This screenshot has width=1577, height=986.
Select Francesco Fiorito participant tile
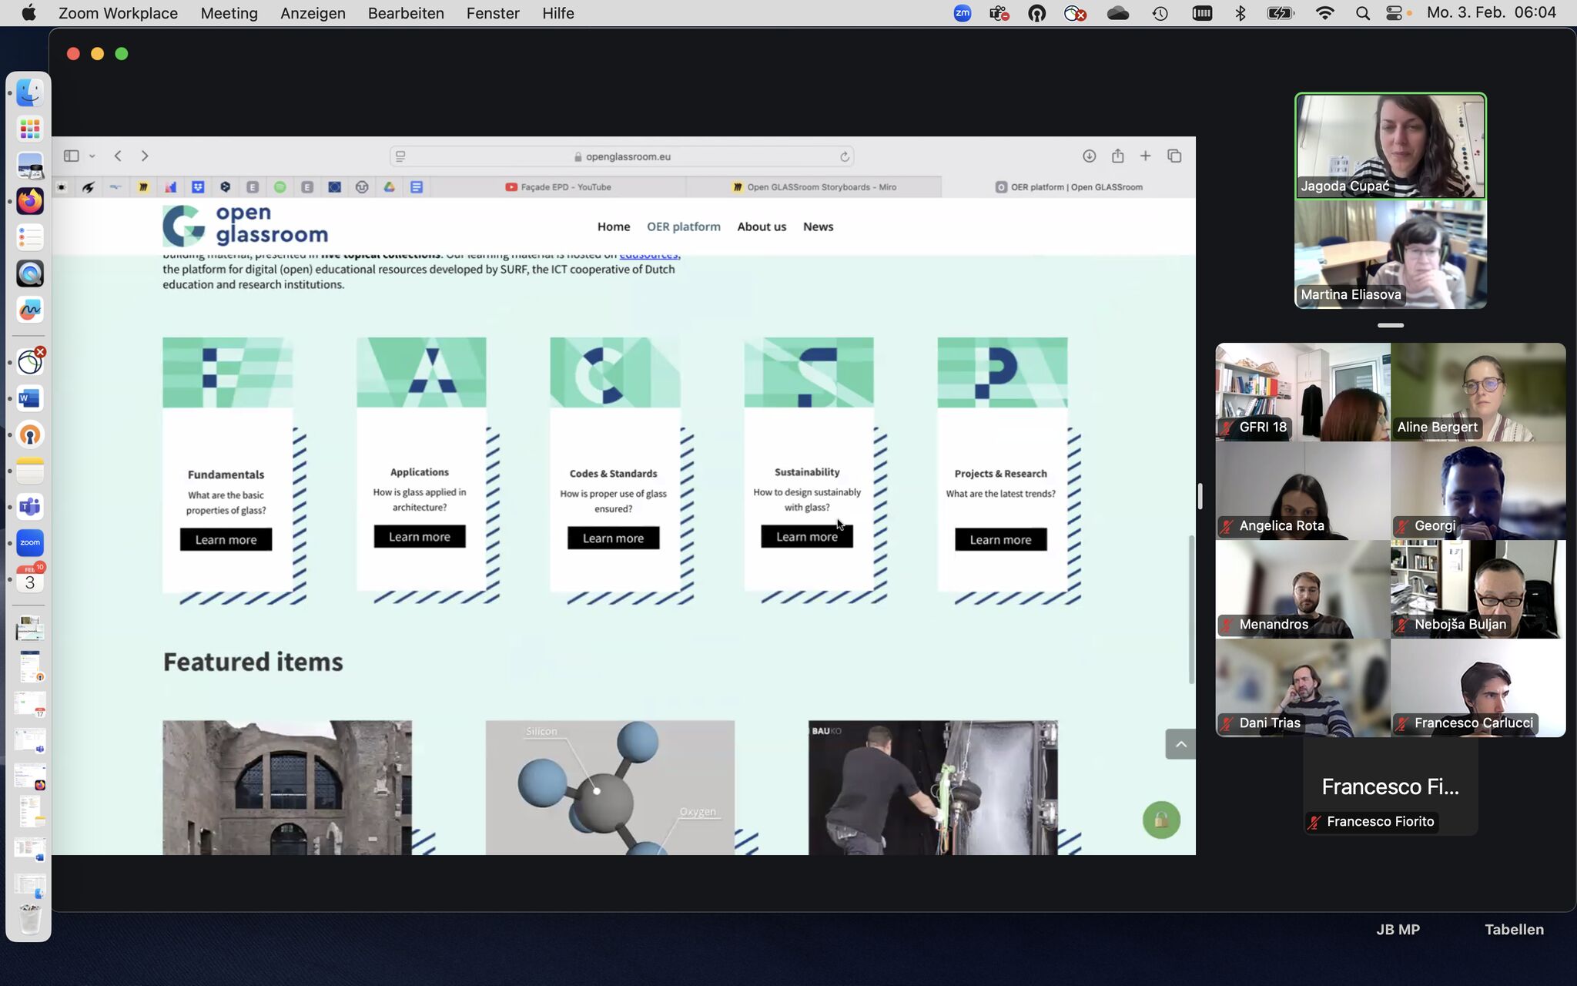tap(1390, 786)
